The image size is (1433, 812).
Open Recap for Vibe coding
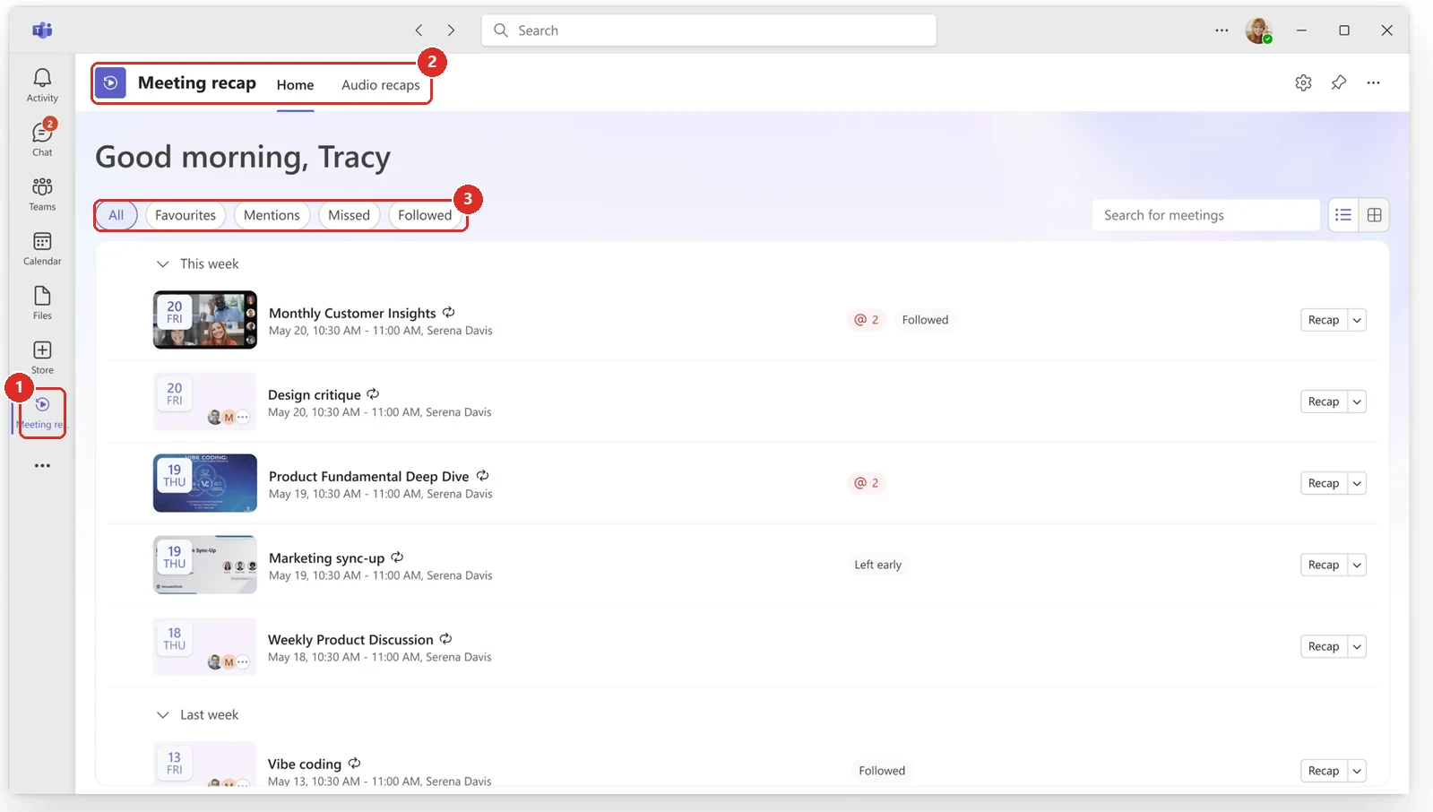(x=1324, y=771)
